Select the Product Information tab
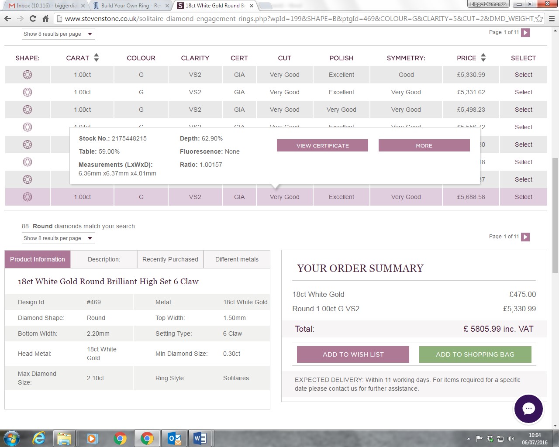This screenshot has height=447, width=559. click(38, 259)
